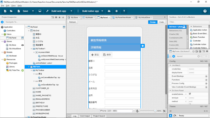This screenshot has width=210, height=118.
Task: Toggle device orientation icon
Action: (137, 111)
